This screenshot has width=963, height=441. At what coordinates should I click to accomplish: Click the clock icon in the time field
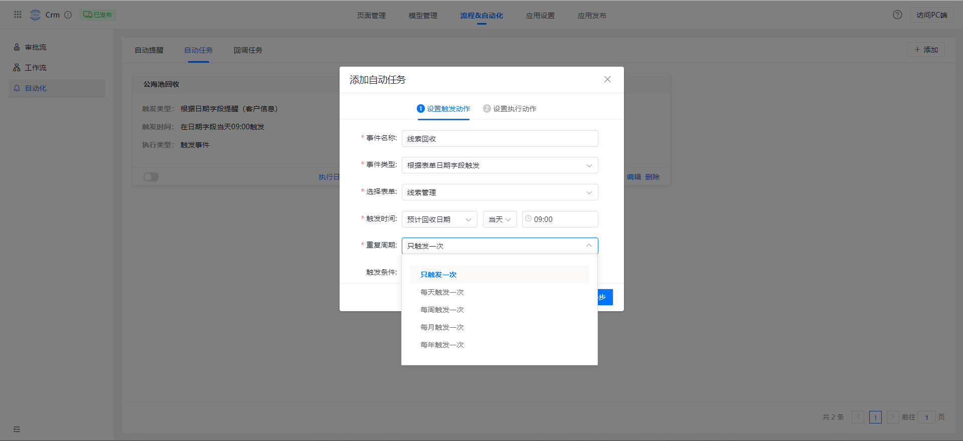click(x=528, y=218)
